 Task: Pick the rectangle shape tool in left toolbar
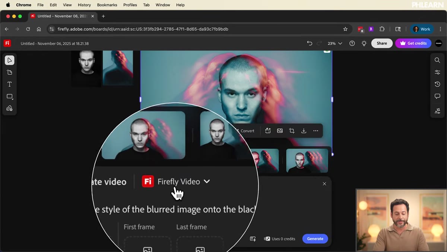coord(10,96)
